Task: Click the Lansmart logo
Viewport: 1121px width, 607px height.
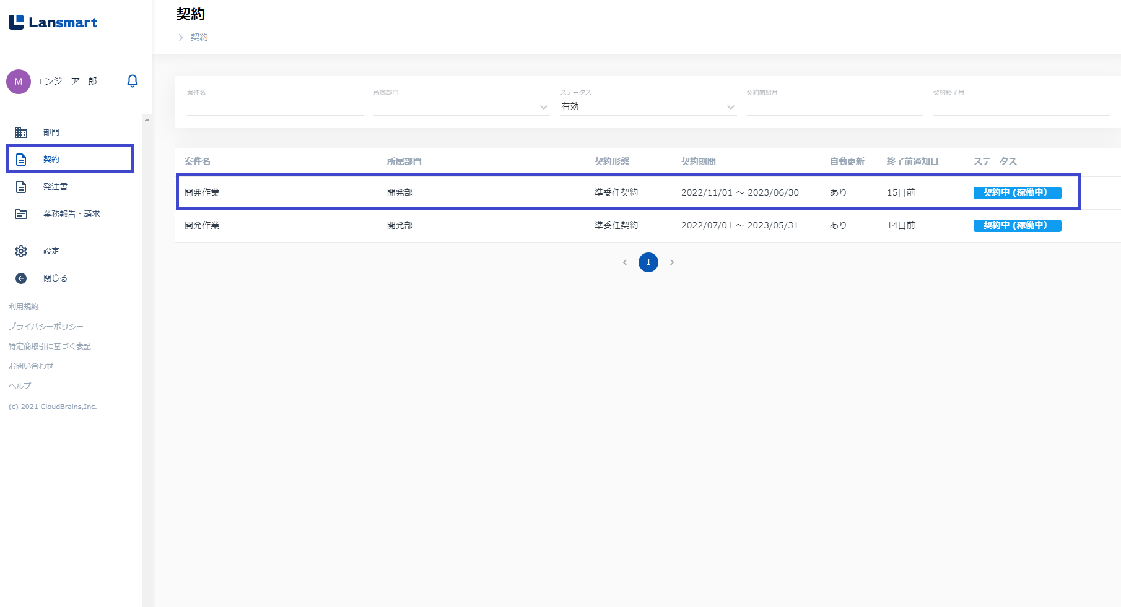Action: [53, 23]
